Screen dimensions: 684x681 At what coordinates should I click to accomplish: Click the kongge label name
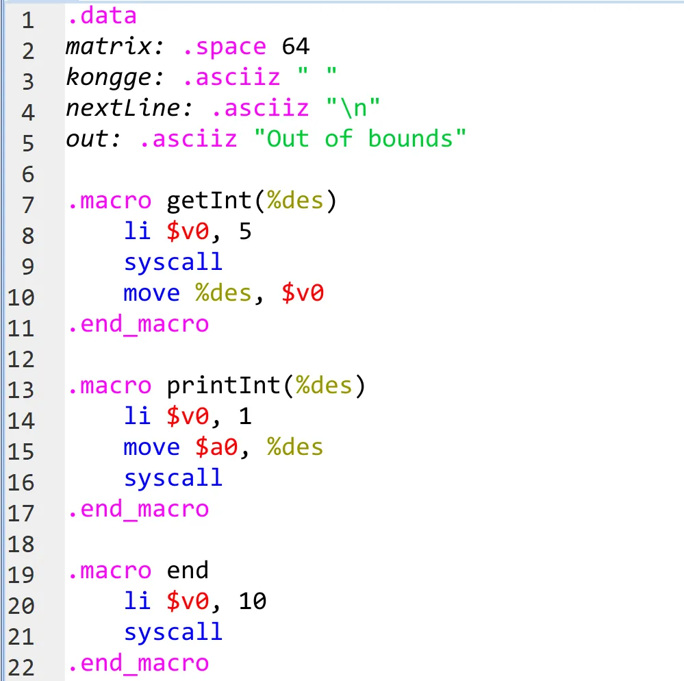[111, 77]
